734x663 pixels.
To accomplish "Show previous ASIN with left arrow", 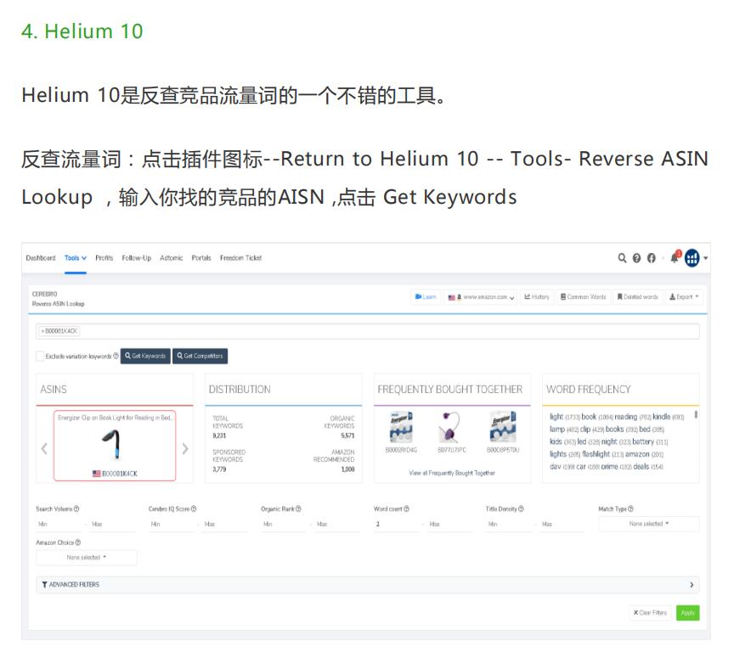I will point(44,449).
